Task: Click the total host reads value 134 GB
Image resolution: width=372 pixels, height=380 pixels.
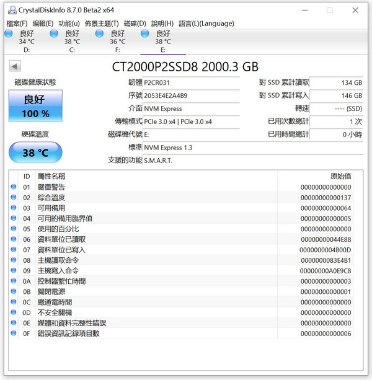Action: [337, 82]
